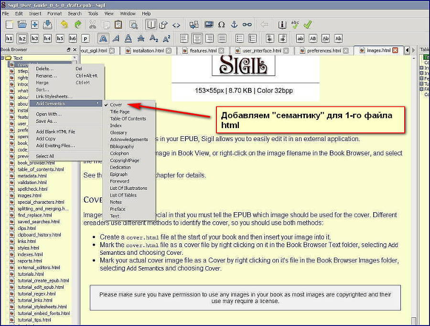Click the Insert Link chain icon
Viewport: 430px width, 326px height.
247,25
